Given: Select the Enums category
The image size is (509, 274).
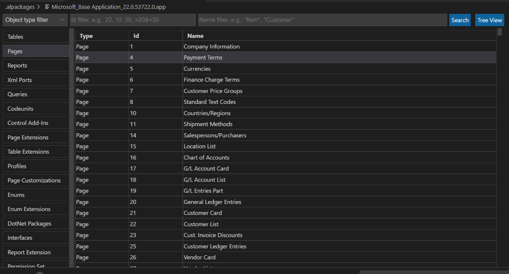Looking at the screenshot, I should click(36, 195).
